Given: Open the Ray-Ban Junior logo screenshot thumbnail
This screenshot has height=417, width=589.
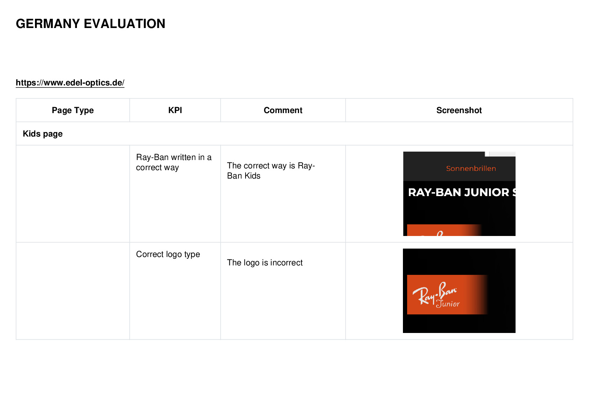Looking at the screenshot, I should 459,291.
